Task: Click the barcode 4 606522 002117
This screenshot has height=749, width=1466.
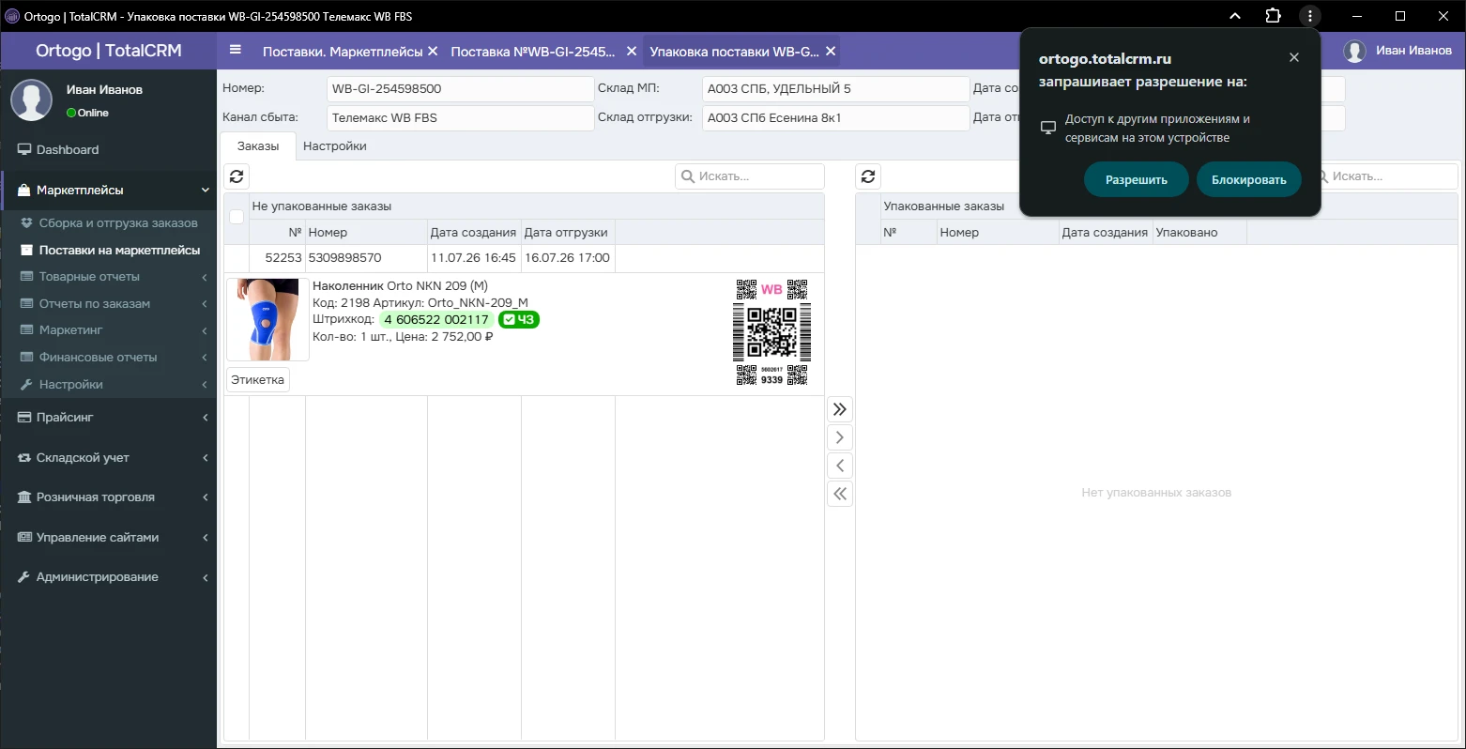Action: pos(436,320)
